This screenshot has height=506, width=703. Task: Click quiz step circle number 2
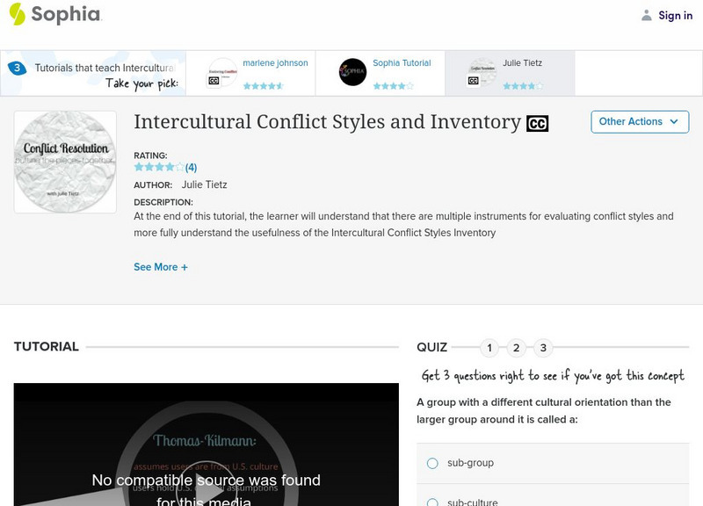click(515, 347)
